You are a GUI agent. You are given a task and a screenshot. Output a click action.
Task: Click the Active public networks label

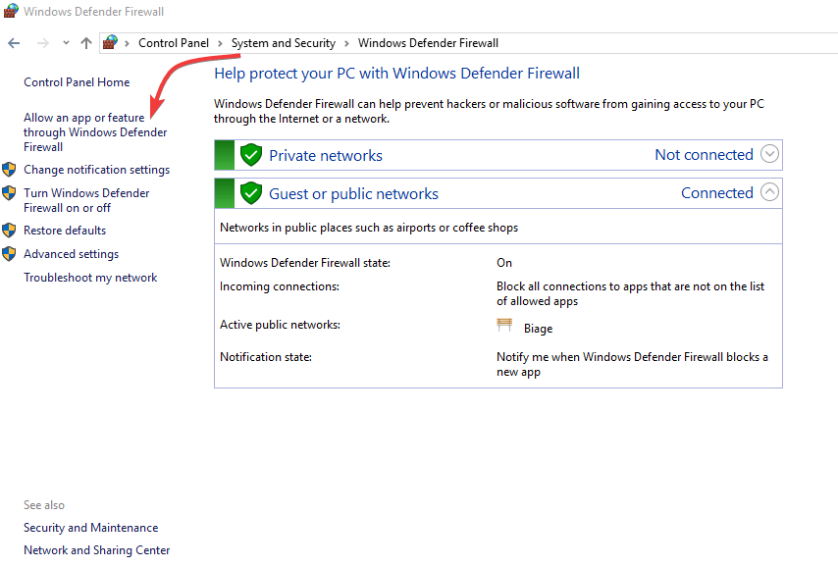pyautogui.click(x=280, y=325)
